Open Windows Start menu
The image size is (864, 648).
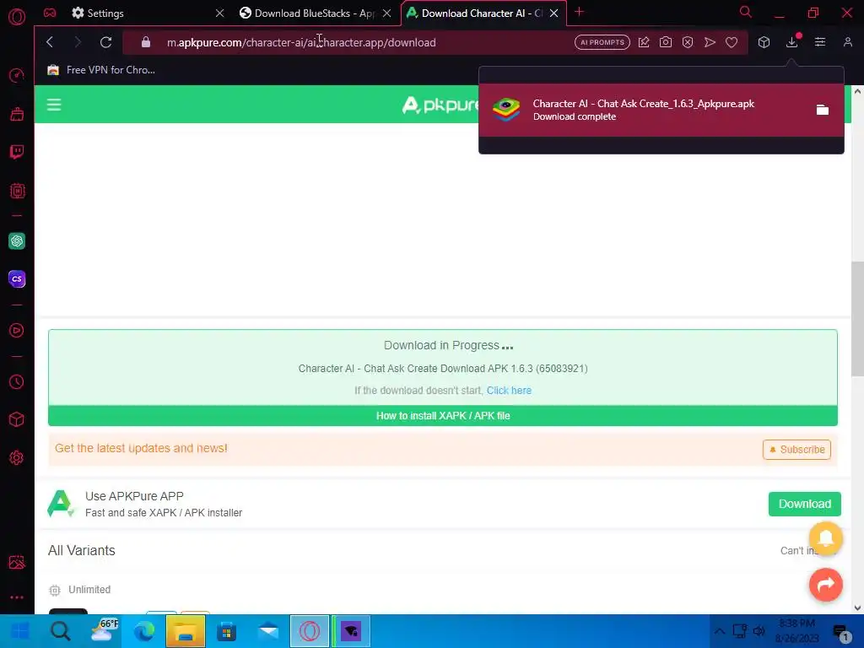click(x=20, y=631)
